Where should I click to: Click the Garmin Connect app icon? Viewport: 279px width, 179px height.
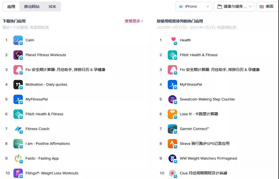(172, 129)
